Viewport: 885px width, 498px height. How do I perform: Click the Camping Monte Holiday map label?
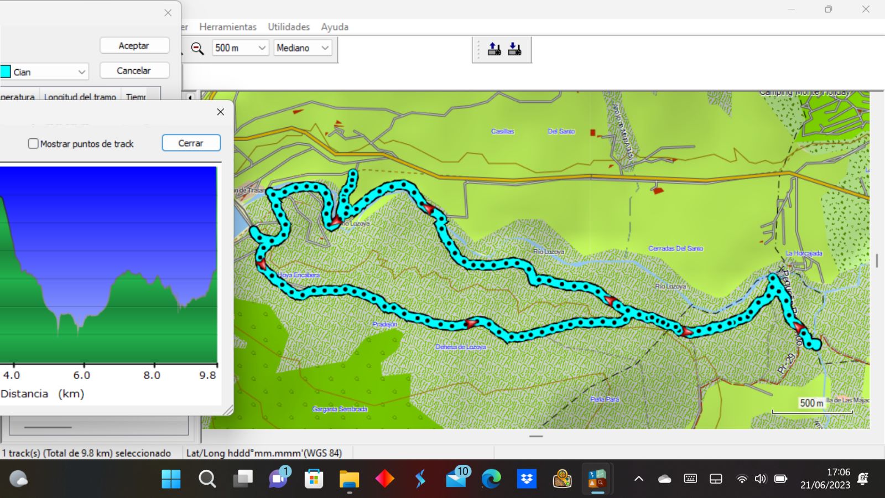pos(805,93)
